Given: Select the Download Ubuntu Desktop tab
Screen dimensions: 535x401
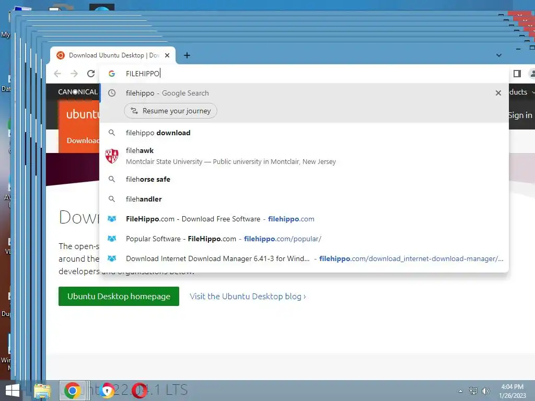Looking at the screenshot, I should (x=113, y=55).
